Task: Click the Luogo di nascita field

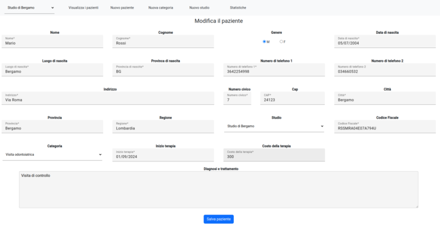Action: tap(53, 70)
